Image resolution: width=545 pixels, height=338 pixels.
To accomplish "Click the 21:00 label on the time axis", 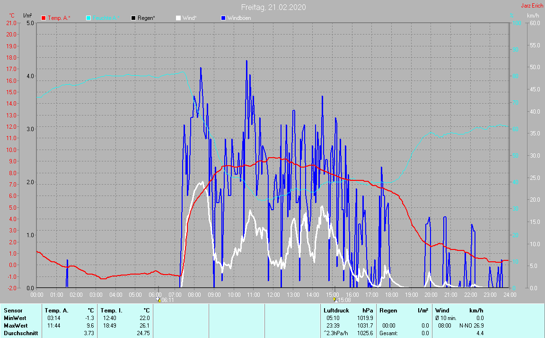I will pyautogui.click(x=451, y=295).
